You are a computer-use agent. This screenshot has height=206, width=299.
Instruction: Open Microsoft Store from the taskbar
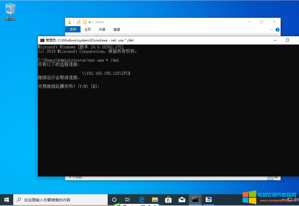pyautogui.click(x=168, y=200)
